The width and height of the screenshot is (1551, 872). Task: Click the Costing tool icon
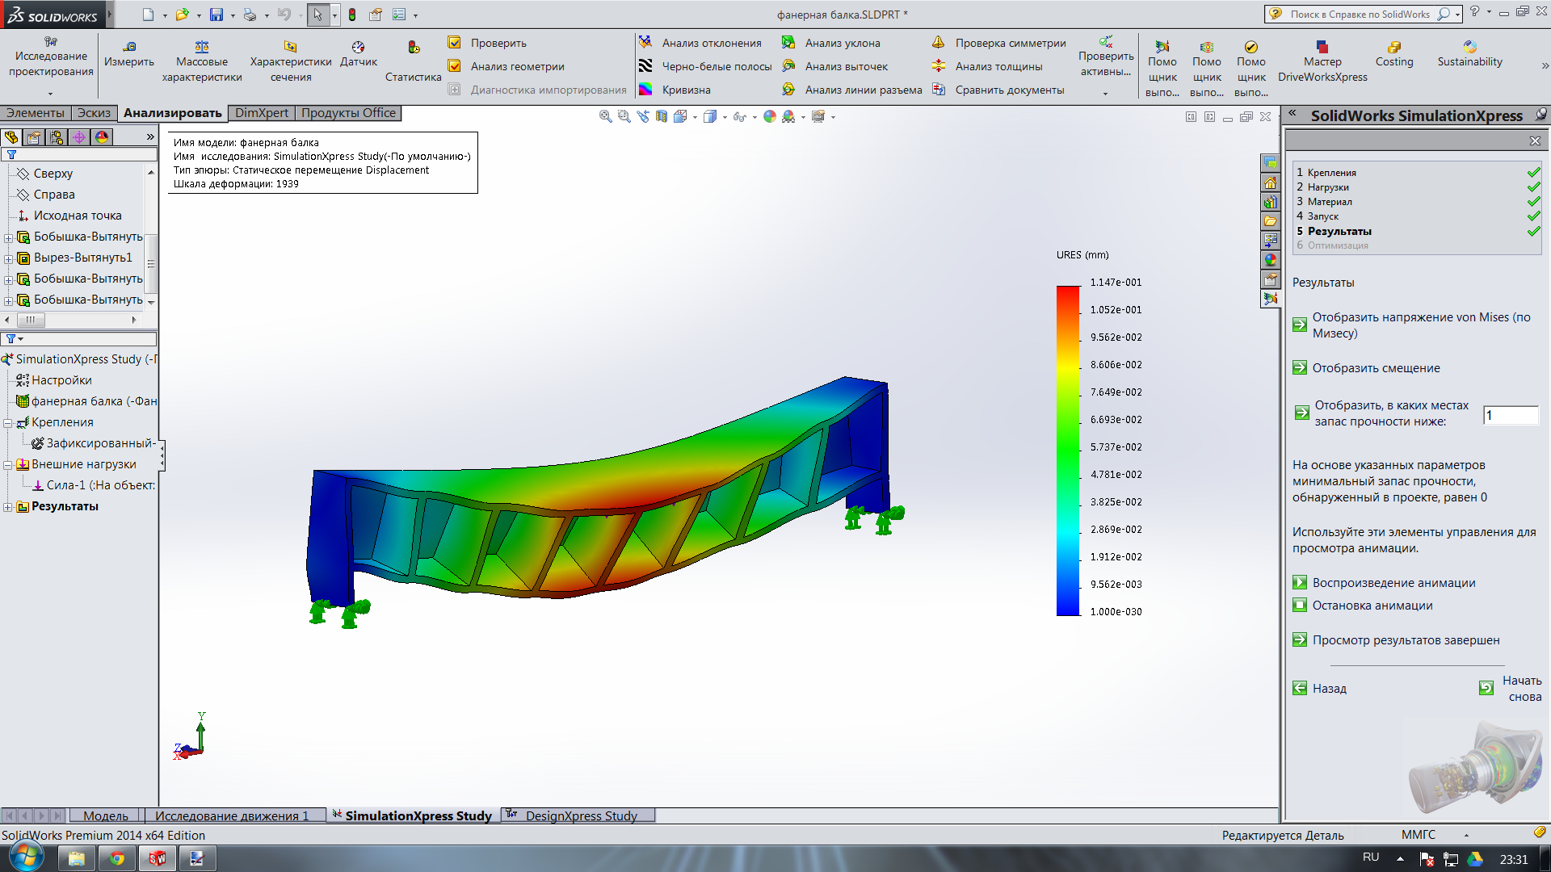[1394, 47]
